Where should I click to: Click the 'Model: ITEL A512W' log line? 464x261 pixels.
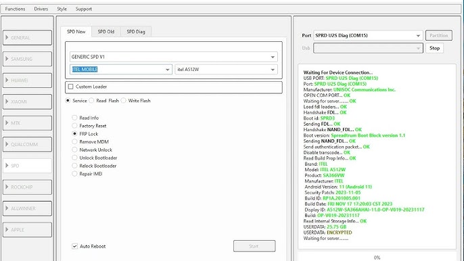pos(325,170)
